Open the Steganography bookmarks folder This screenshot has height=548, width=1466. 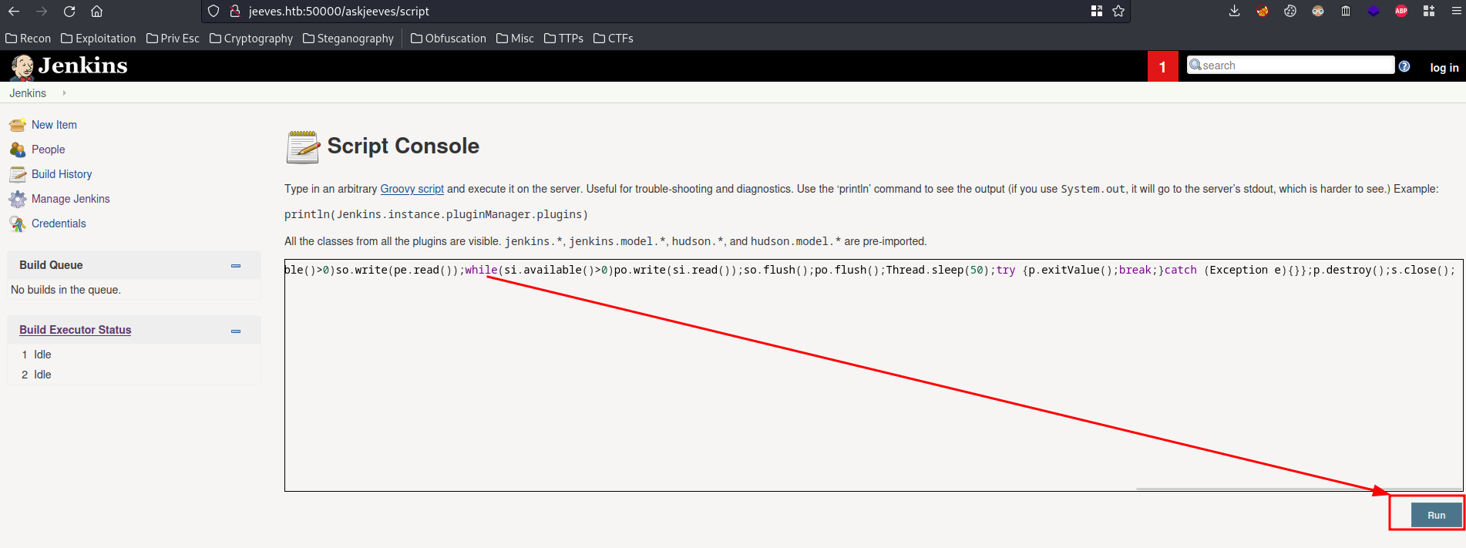[x=348, y=39]
